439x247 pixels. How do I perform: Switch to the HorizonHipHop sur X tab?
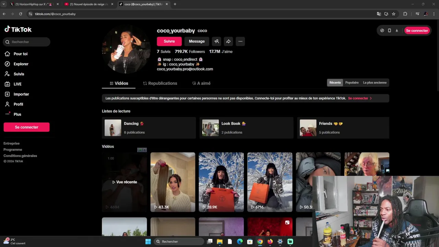pyautogui.click(x=34, y=4)
